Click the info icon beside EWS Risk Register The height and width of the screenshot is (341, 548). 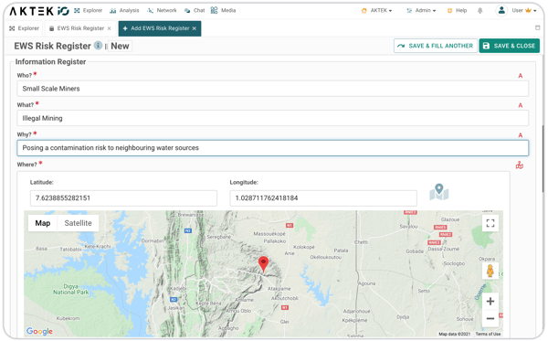point(99,46)
